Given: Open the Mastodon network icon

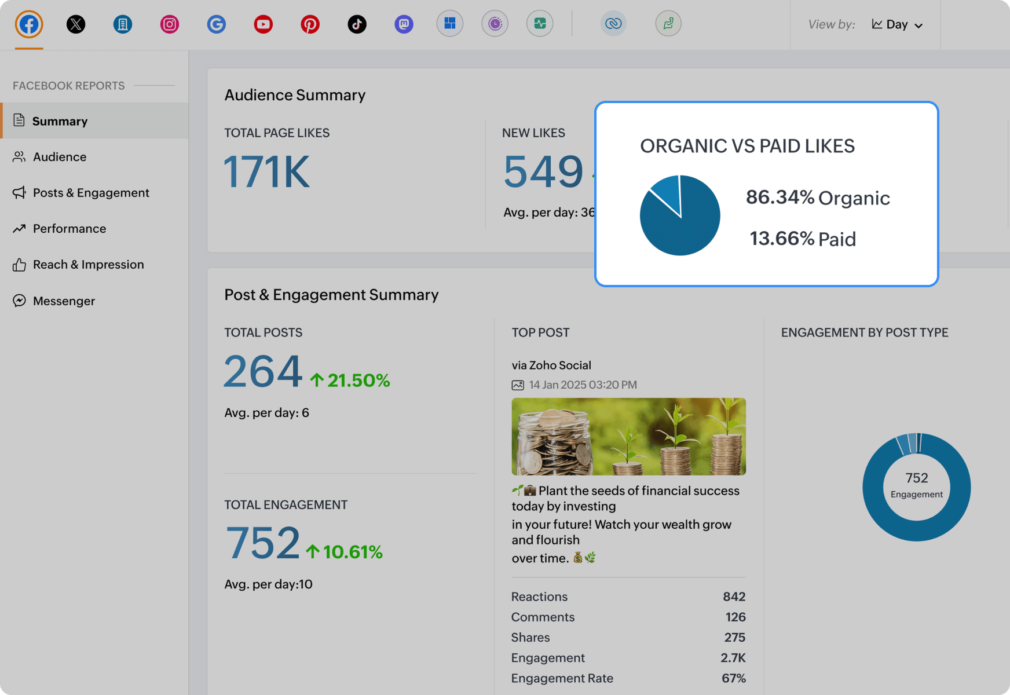Looking at the screenshot, I should pyautogui.click(x=404, y=24).
